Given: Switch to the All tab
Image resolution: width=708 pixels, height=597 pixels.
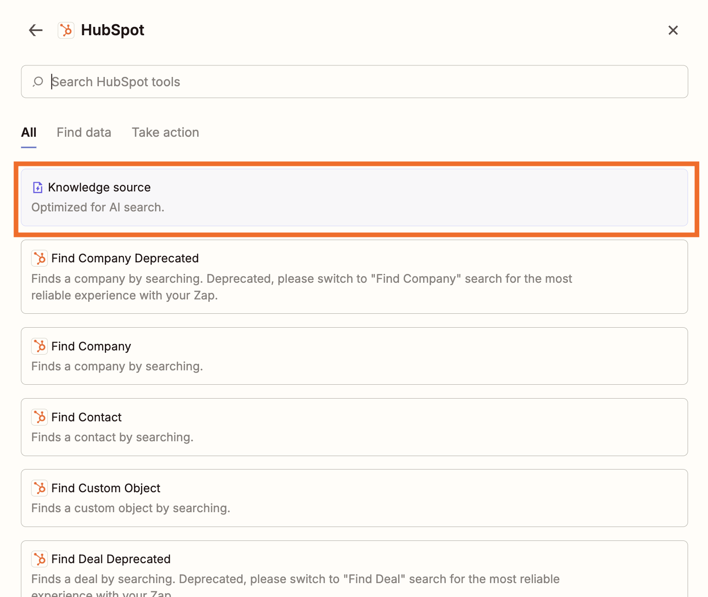Looking at the screenshot, I should pyautogui.click(x=29, y=133).
